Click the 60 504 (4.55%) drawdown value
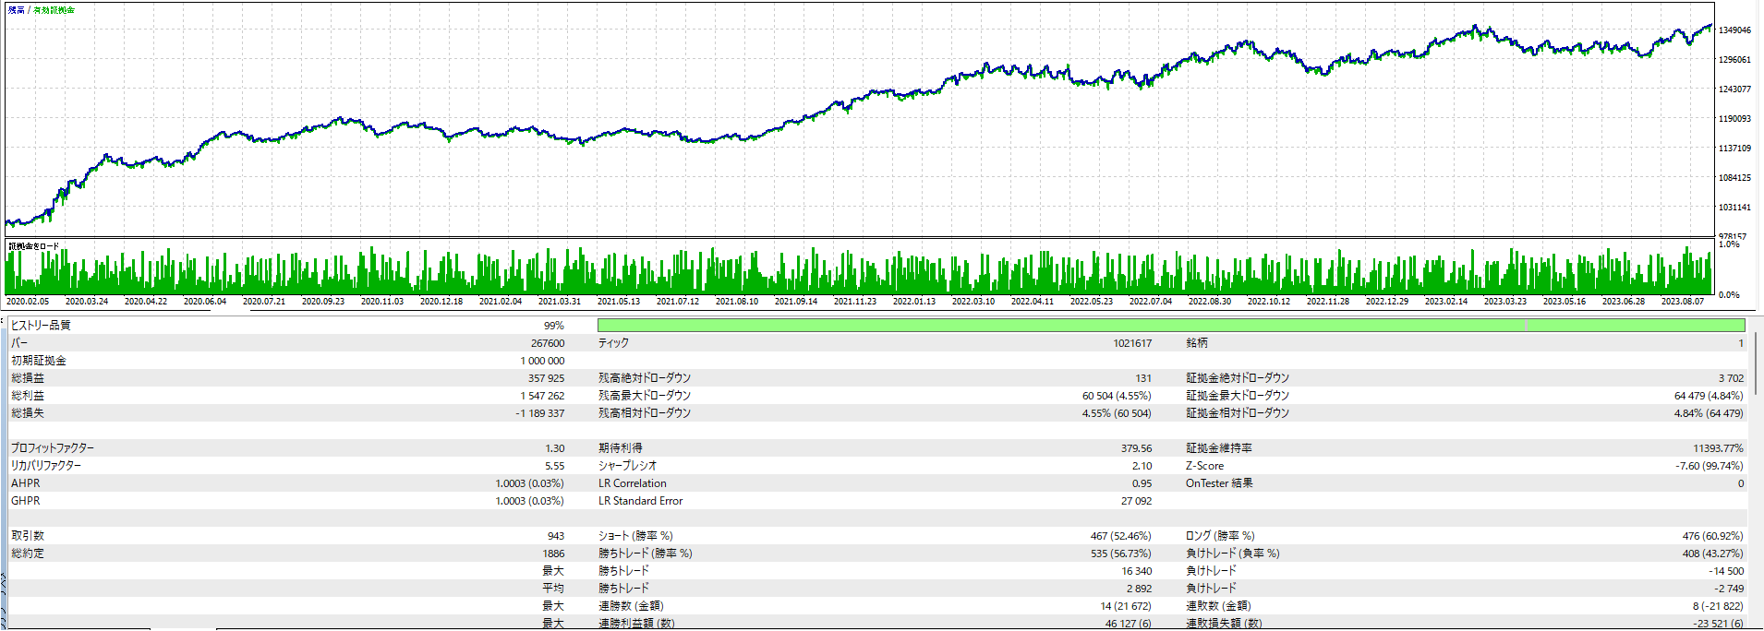1764x631 pixels. [x=1118, y=396]
